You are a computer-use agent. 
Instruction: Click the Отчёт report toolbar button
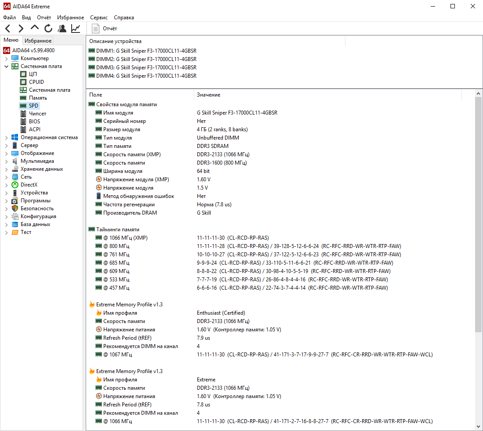105,29
